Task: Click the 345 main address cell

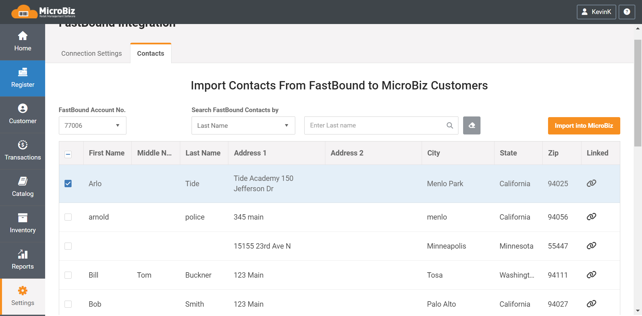Action: [248, 217]
